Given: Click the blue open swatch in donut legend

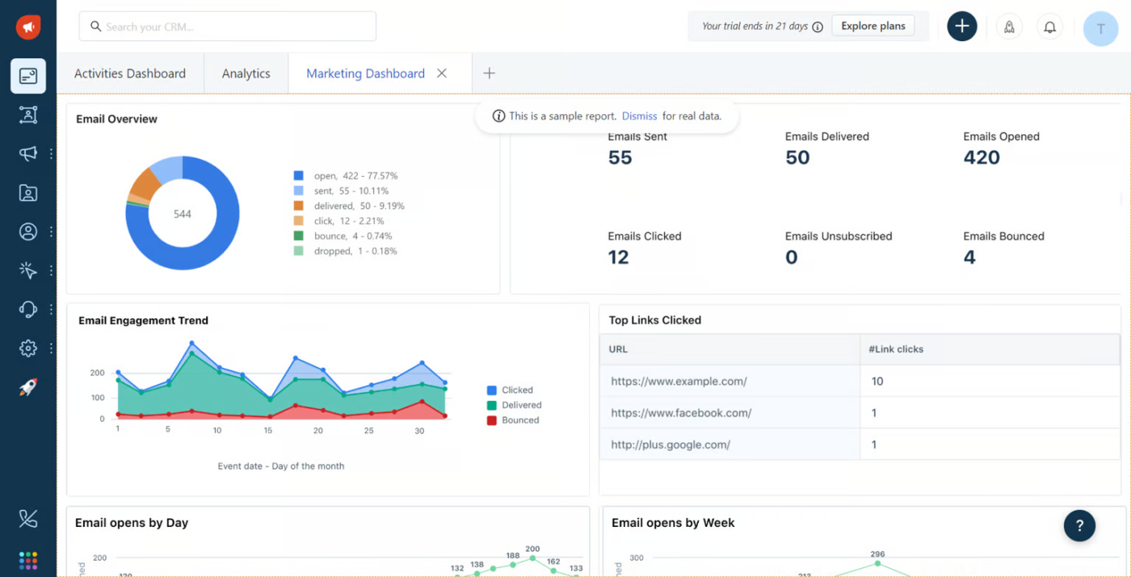Looking at the screenshot, I should [299, 175].
